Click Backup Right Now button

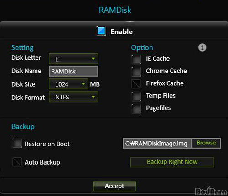point(172,162)
